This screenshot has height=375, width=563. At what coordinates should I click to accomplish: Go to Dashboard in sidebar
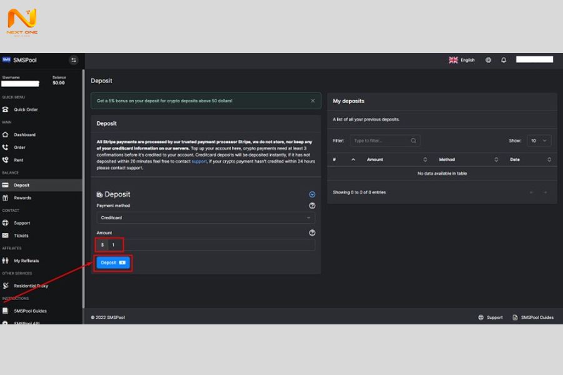click(x=24, y=134)
